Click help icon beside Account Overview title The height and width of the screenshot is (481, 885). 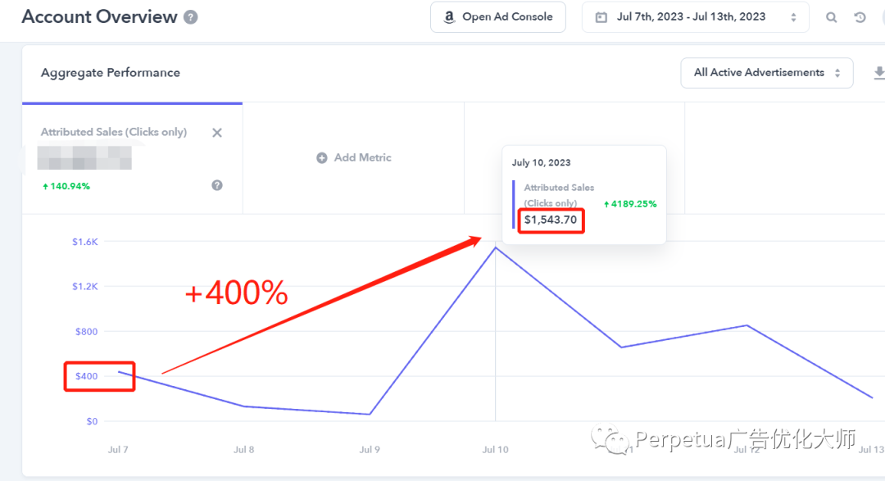(191, 16)
